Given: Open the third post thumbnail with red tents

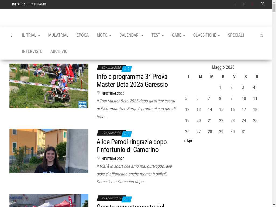Looking at the screenshot, I should click(49, 201).
